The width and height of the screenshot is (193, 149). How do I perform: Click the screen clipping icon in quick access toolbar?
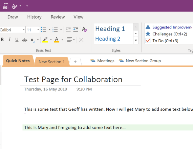click(6, 6)
